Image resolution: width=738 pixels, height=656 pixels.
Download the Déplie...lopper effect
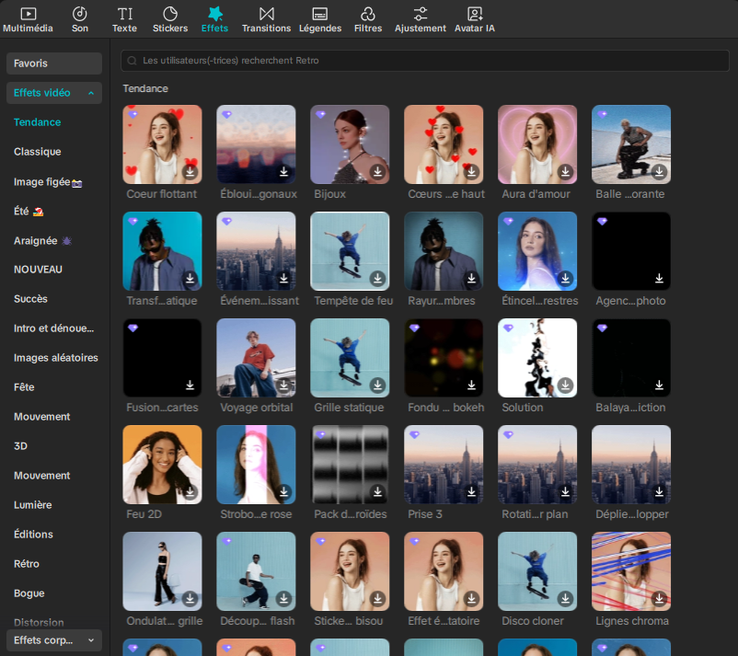coord(659,492)
